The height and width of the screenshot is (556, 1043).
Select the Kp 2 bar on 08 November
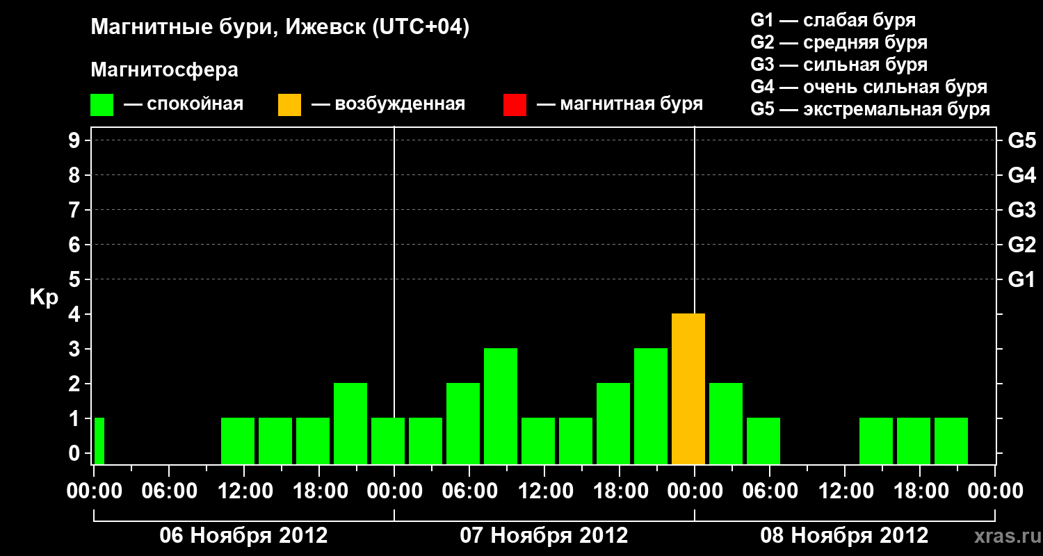coord(726,424)
